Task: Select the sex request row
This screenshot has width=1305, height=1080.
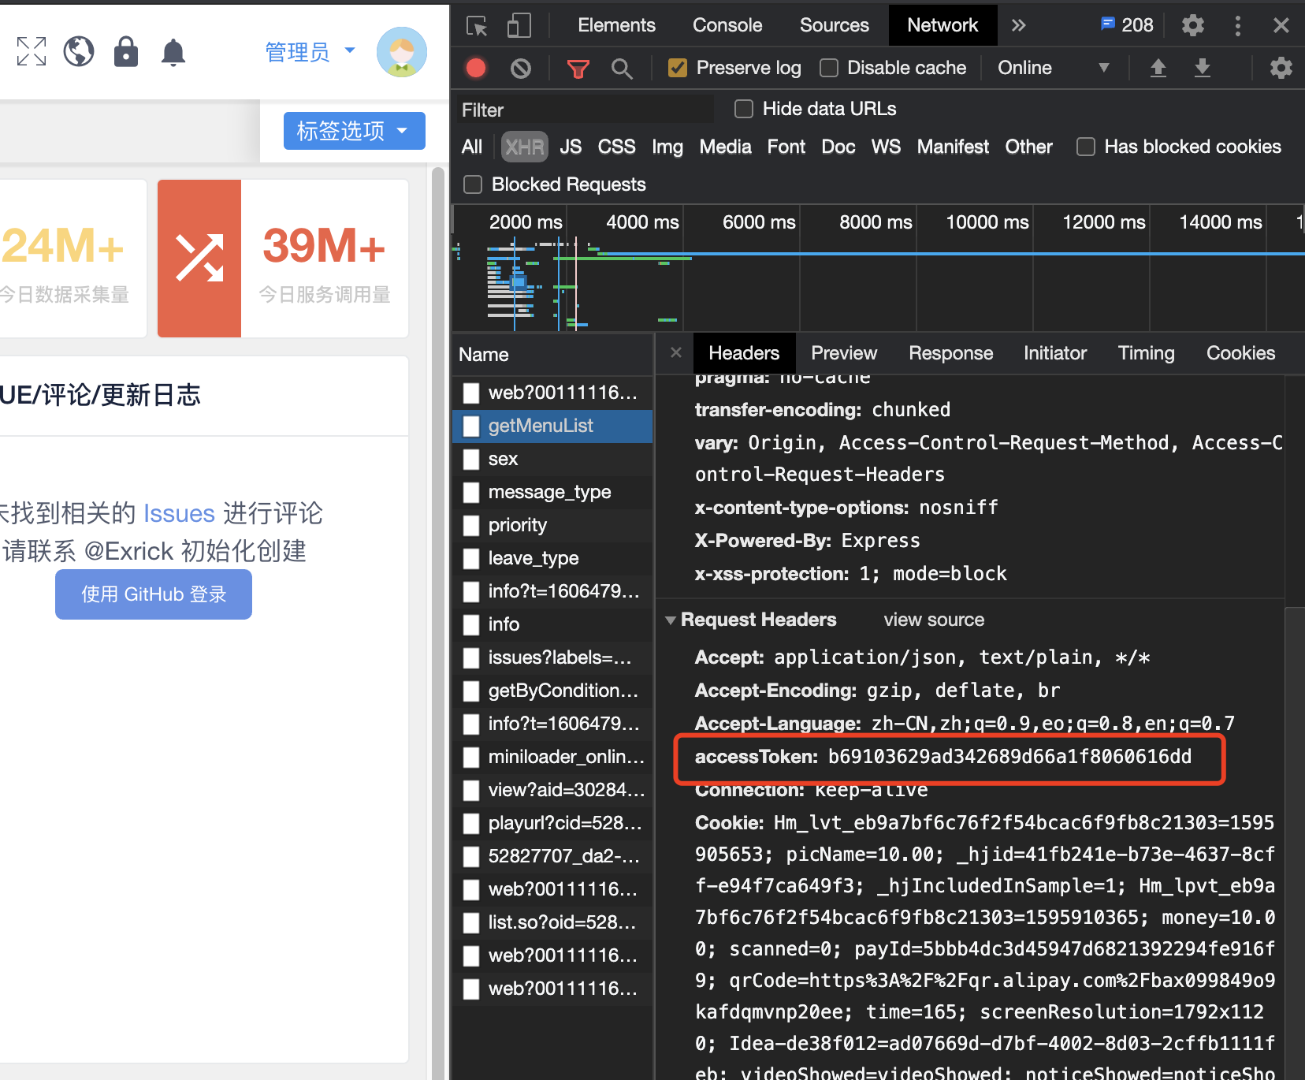Action: tap(552, 459)
